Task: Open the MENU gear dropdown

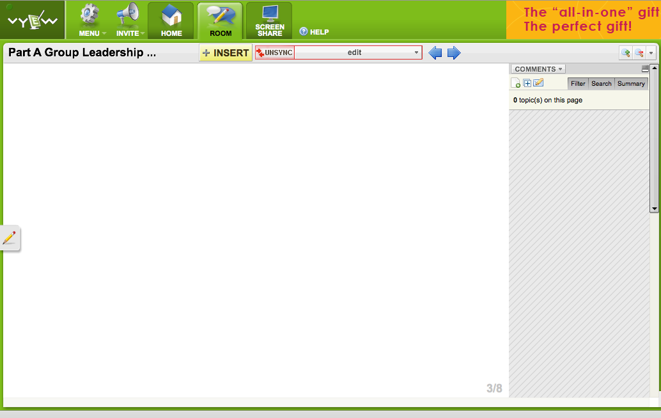Action: pos(92,20)
